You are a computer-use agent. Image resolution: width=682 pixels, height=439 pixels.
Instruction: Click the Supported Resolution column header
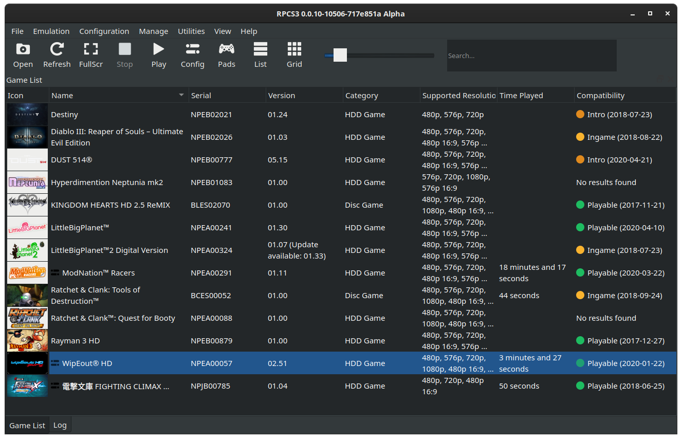click(x=458, y=96)
